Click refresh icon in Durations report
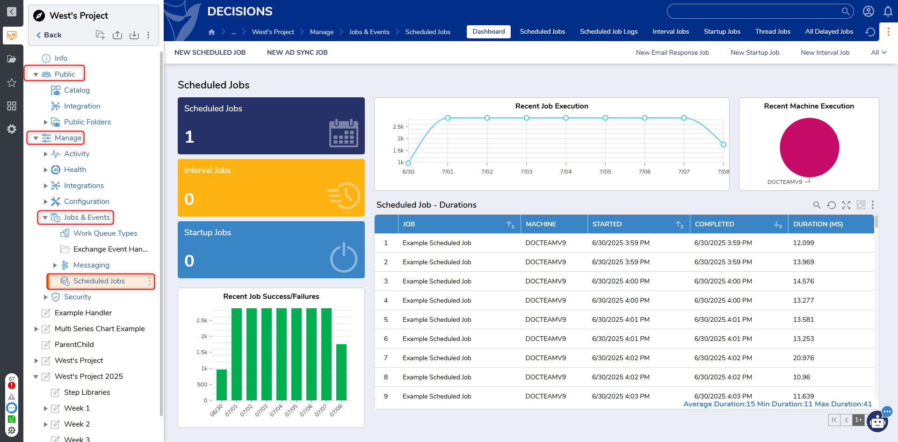The height and width of the screenshot is (442, 898). tap(831, 205)
